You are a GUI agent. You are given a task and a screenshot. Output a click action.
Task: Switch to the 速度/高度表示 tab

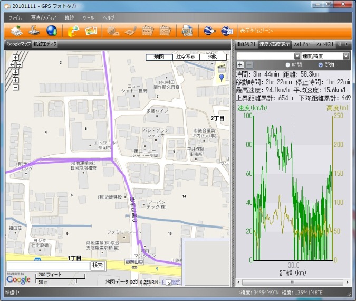pos(274,44)
